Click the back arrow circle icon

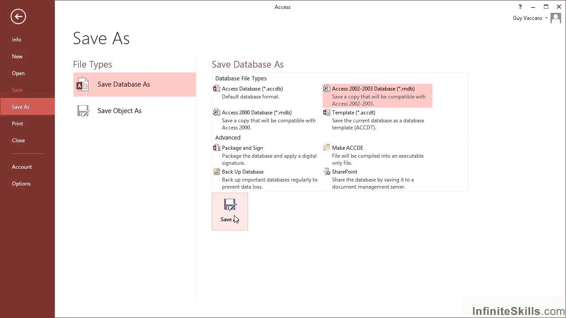18,17
